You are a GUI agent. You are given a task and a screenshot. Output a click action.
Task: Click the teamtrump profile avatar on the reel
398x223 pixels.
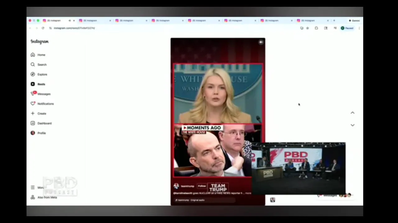(176, 186)
